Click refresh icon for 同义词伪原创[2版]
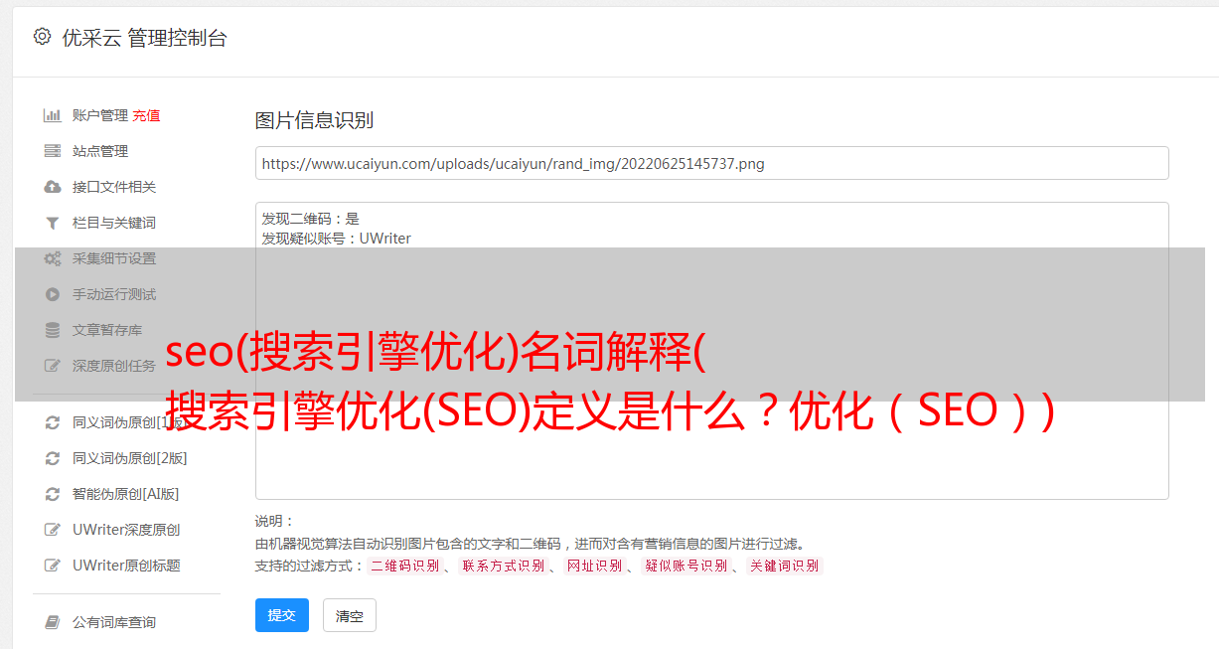The width and height of the screenshot is (1219, 649). click(53, 458)
